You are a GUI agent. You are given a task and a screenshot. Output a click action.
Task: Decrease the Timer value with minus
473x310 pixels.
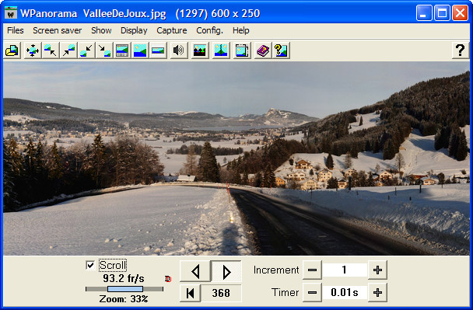(312, 292)
